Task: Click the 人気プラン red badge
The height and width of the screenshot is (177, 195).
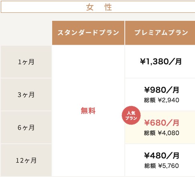Action: (131, 115)
